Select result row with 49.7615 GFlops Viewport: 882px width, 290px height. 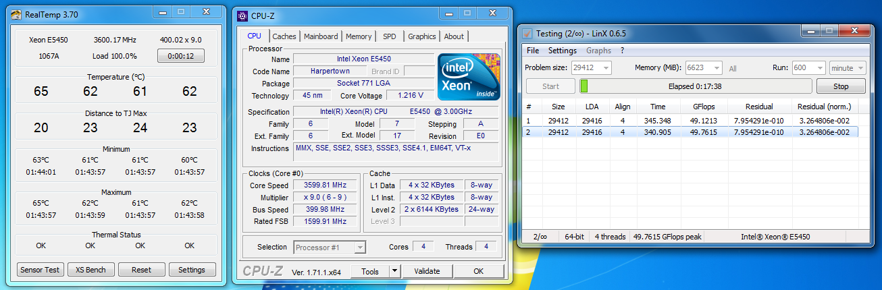coord(691,132)
